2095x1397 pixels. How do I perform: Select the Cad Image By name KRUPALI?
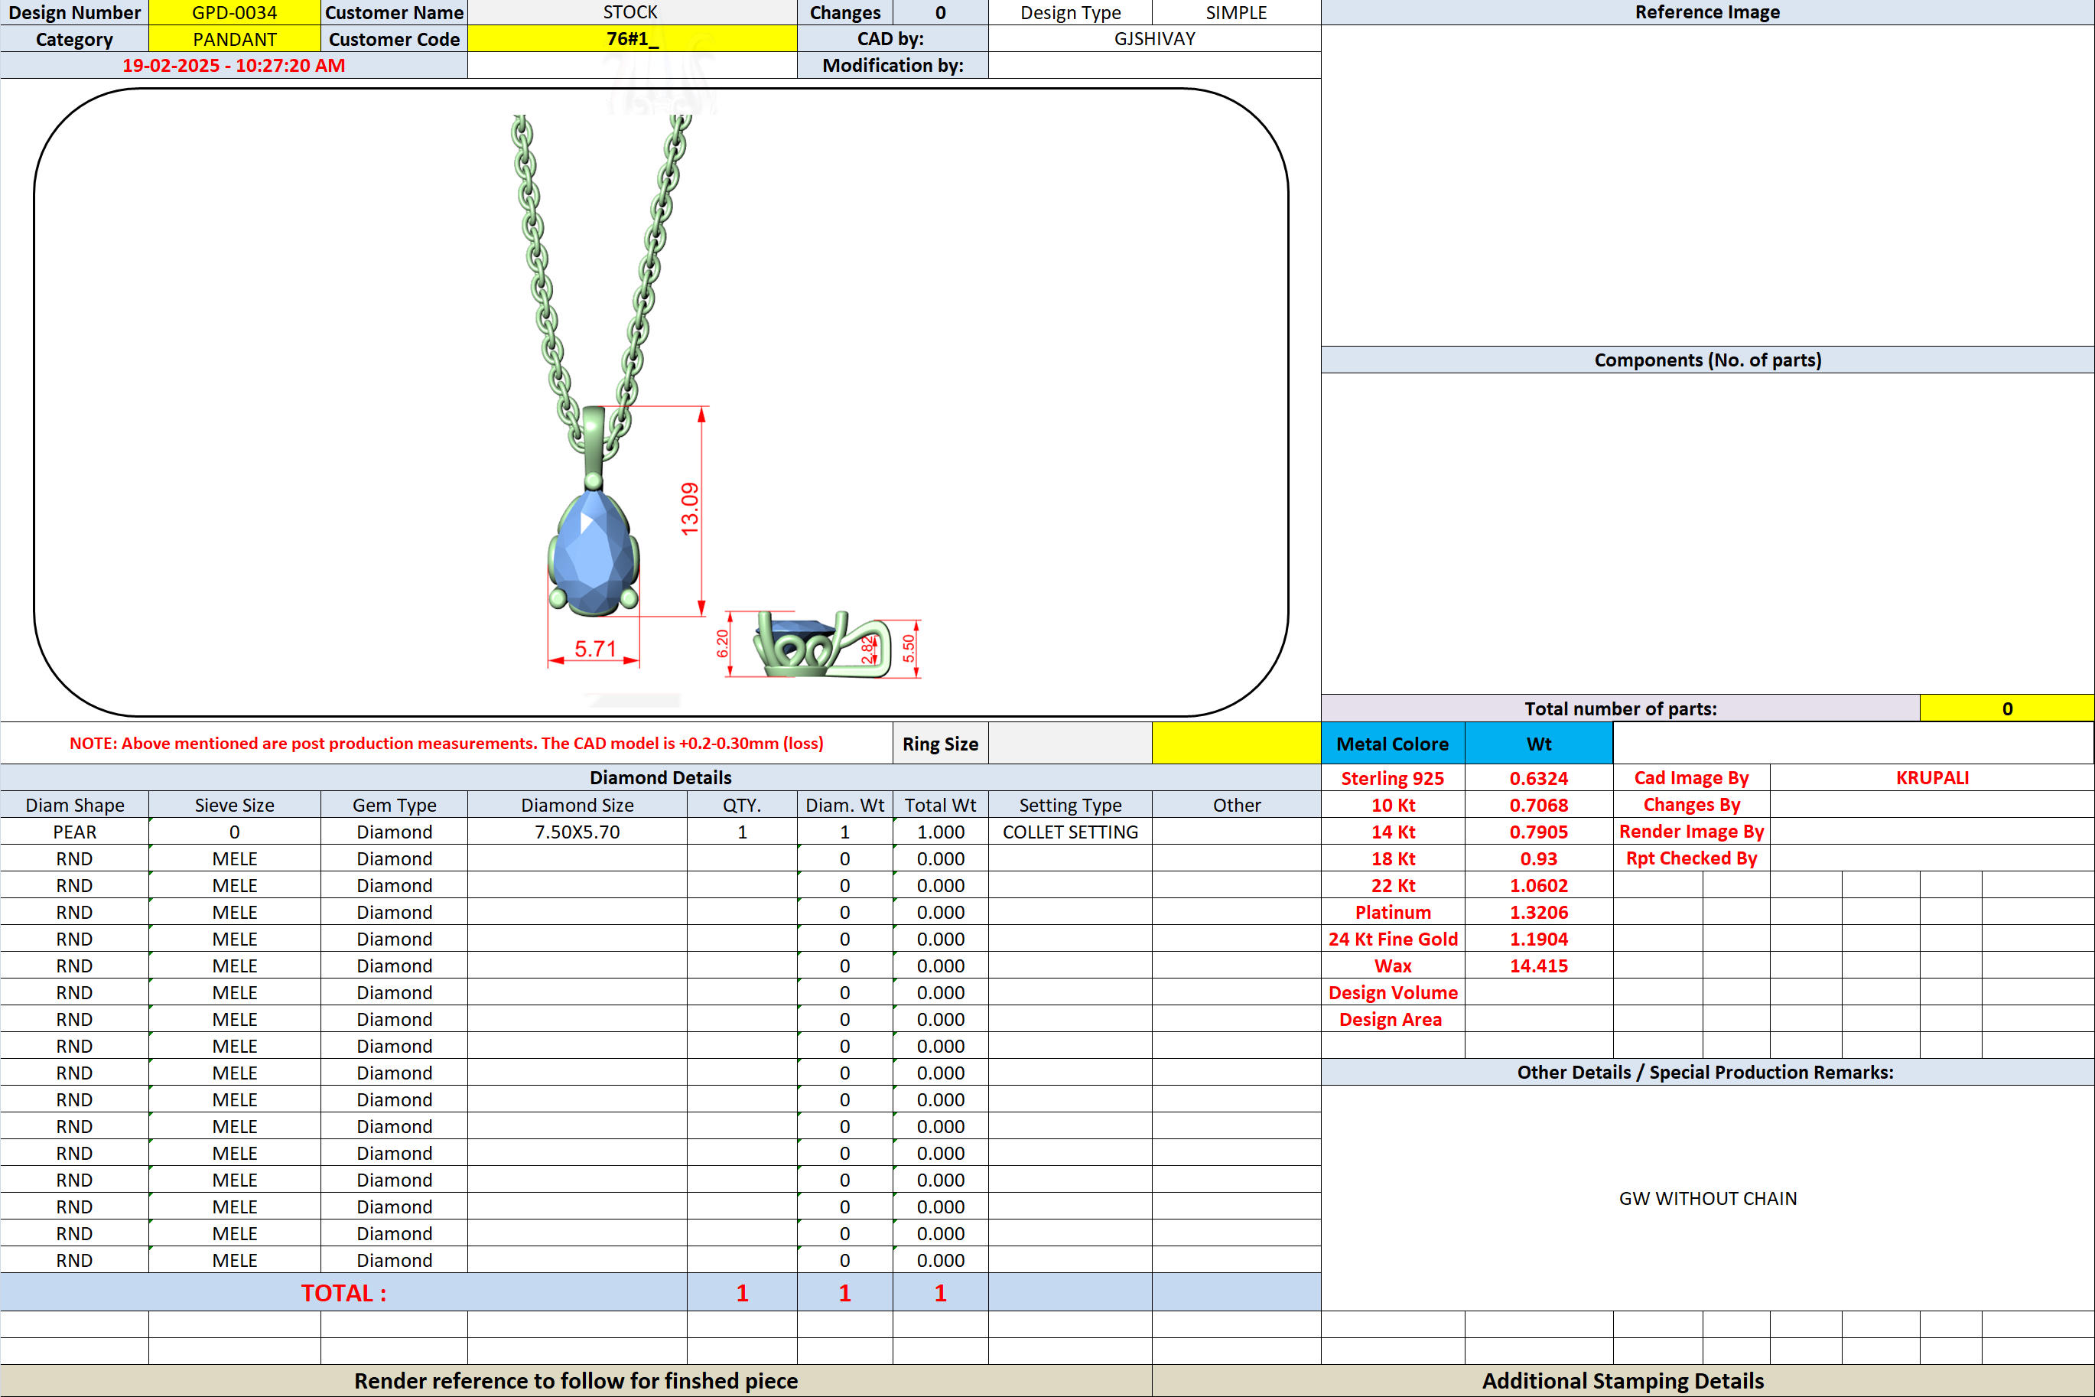coord(1932,778)
